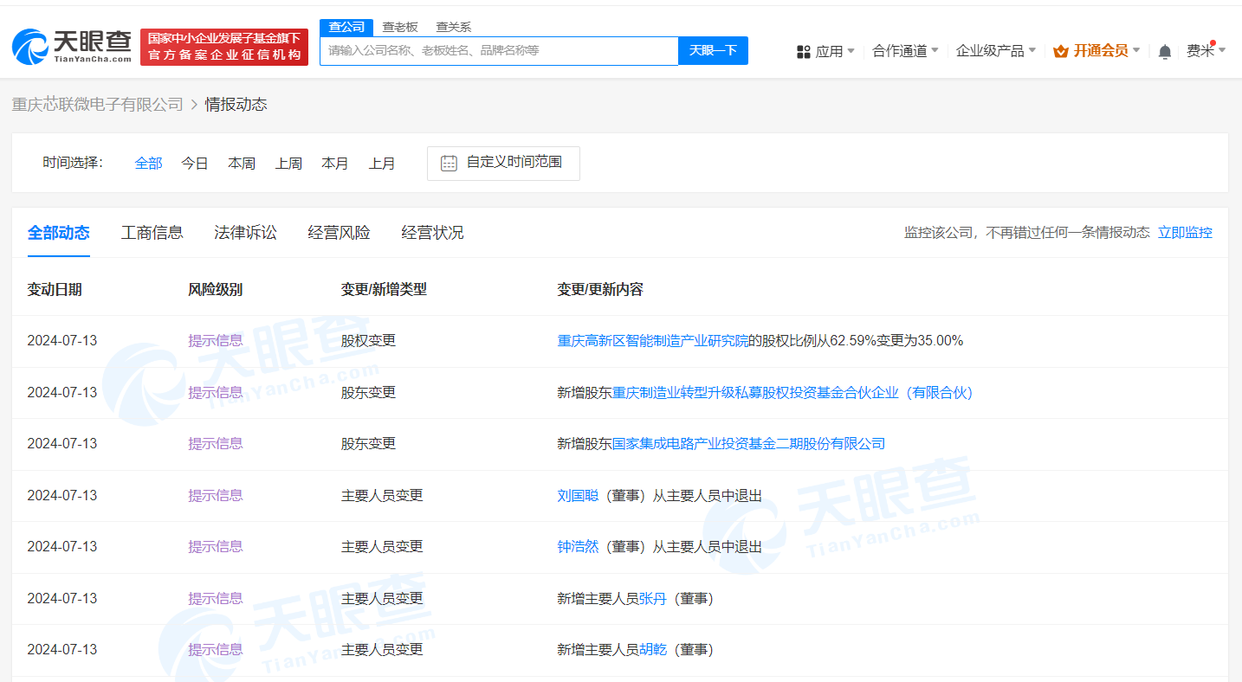Open the 经营状况 tab
Screen dimensions: 1242x682
coord(432,232)
